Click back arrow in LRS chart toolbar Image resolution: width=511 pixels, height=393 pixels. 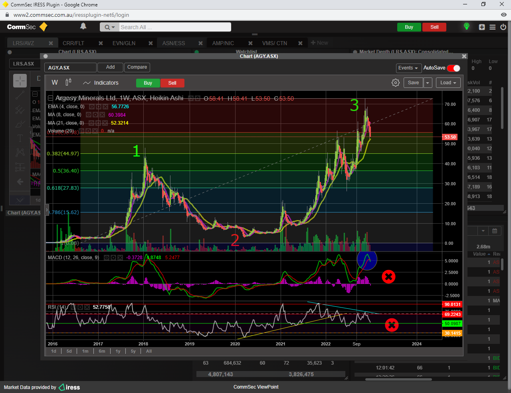point(20,182)
